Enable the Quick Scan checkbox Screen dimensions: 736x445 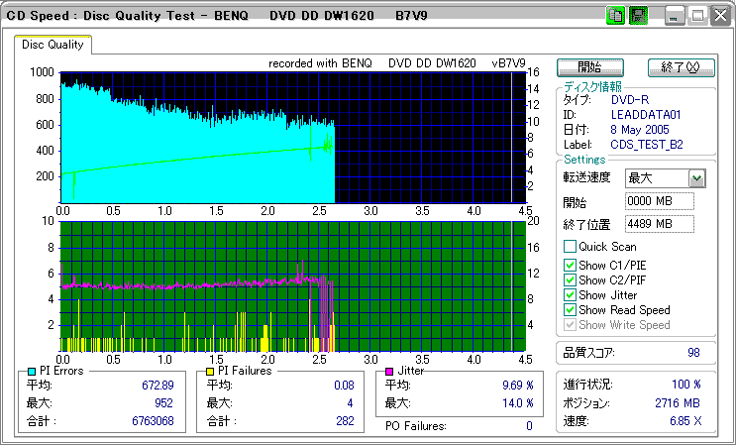point(570,247)
